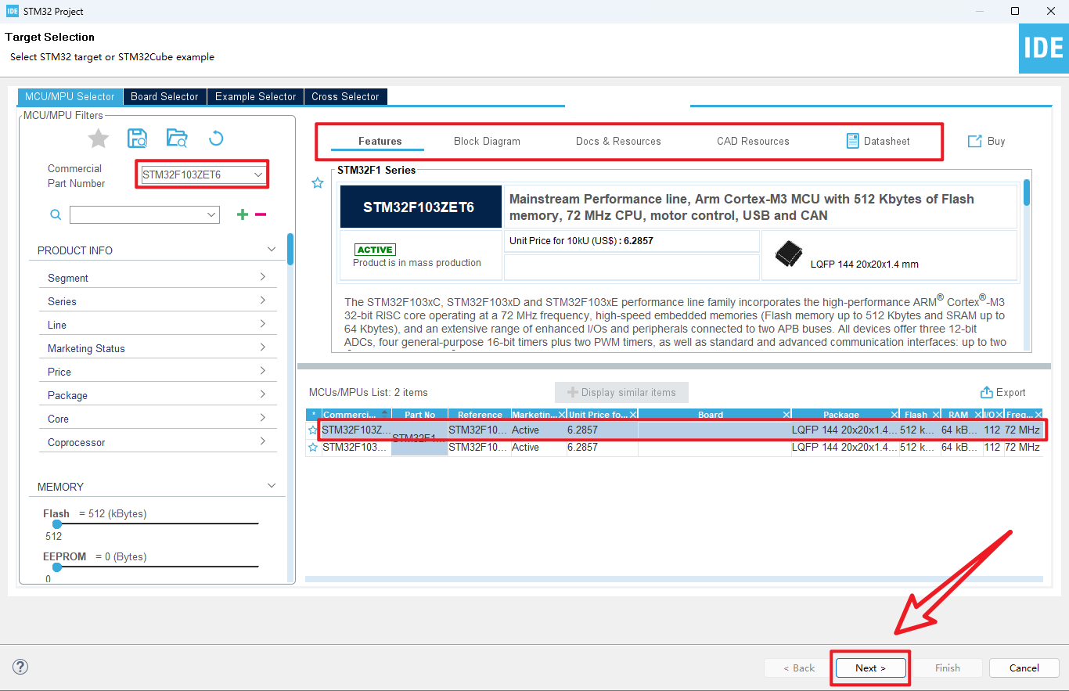This screenshot has width=1069, height=691.
Task: Sort by the Reference column header
Action: pos(480,415)
